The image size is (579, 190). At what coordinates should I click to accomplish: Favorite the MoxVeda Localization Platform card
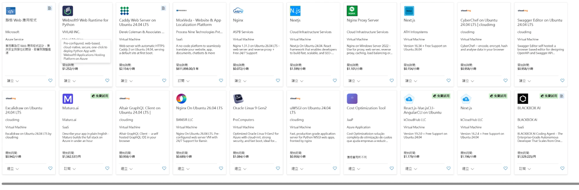pos(221,80)
